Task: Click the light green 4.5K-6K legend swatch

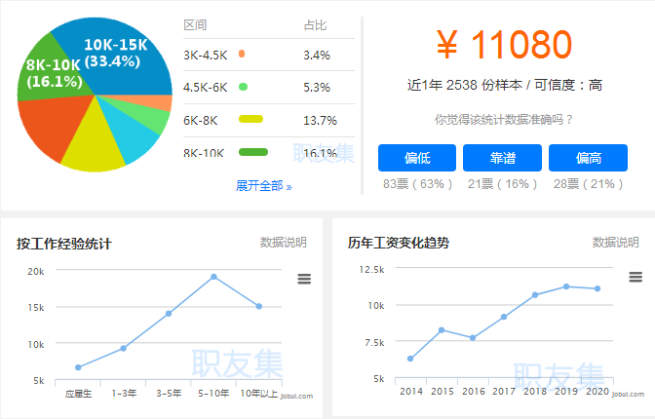Action: [243, 87]
